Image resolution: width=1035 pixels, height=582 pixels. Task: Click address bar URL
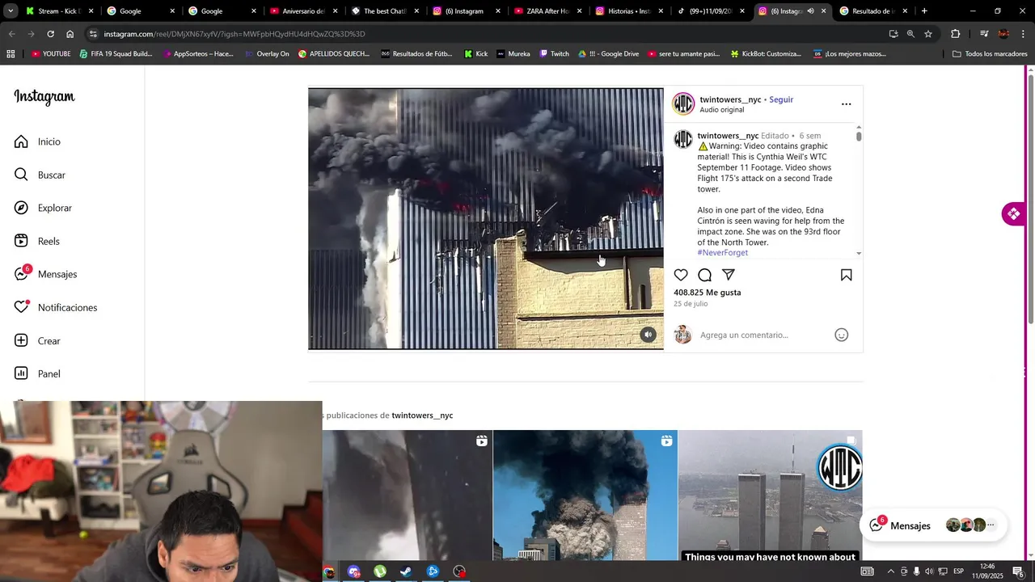pos(234,34)
